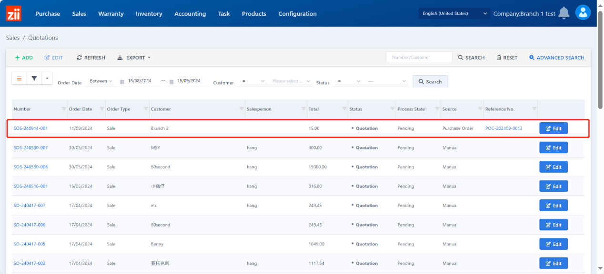The height and width of the screenshot is (274, 604).
Task: Click the Number/Customer search field
Action: click(419, 58)
